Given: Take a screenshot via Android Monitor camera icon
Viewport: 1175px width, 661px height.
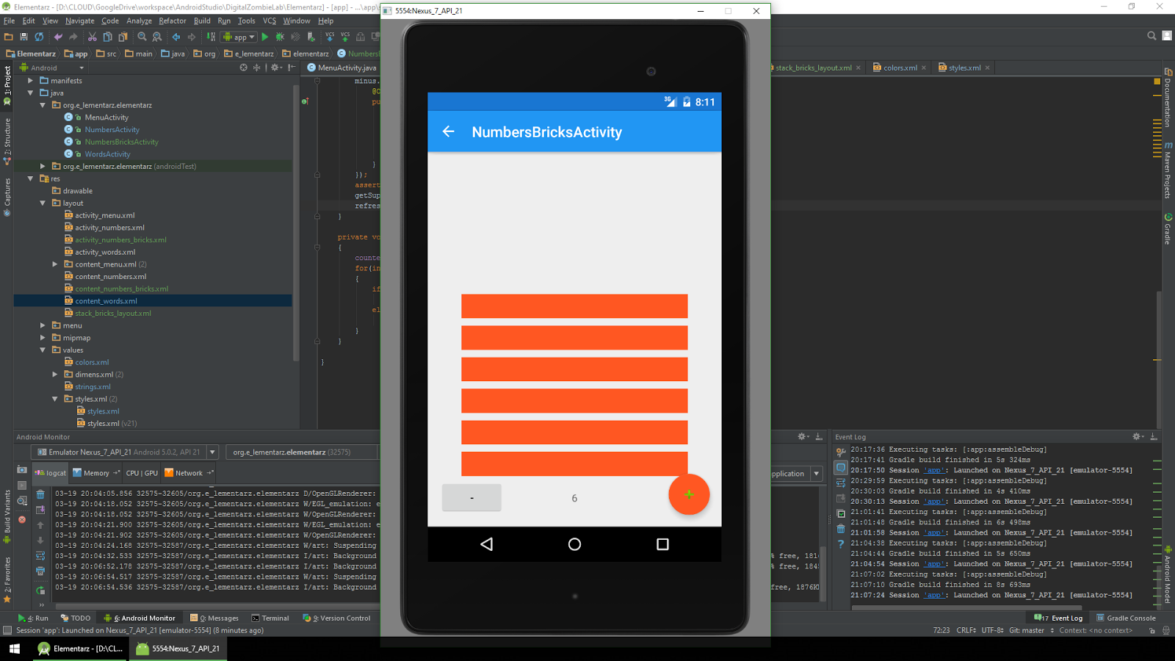Looking at the screenshot, I should [22, 470].
